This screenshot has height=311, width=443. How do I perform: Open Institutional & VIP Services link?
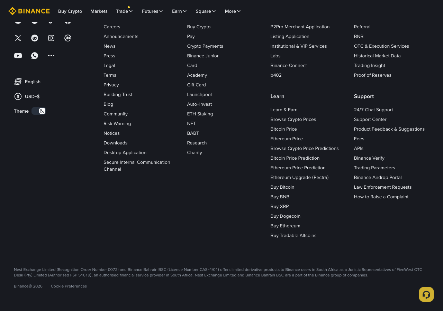tap(299, 46)
